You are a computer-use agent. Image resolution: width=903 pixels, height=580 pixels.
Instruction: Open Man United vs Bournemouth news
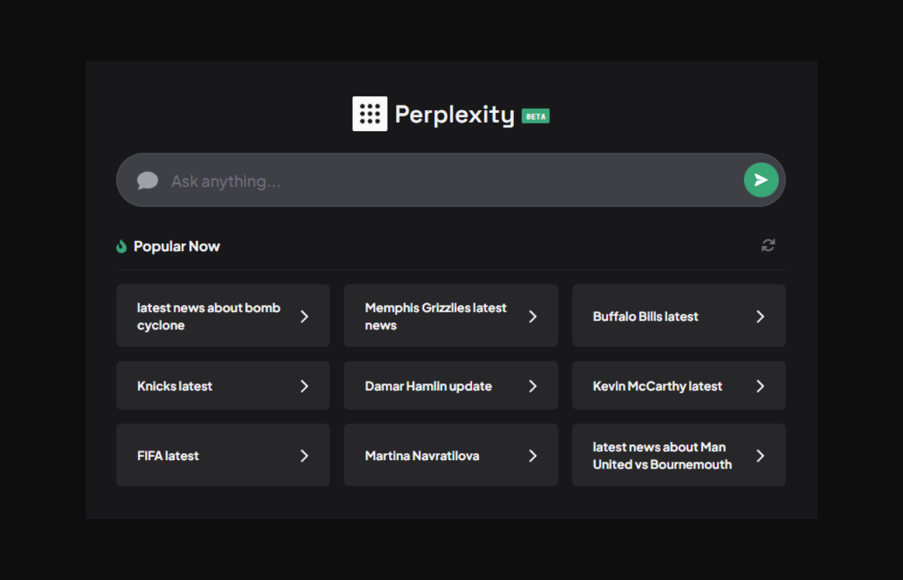[x=678, y=455]
